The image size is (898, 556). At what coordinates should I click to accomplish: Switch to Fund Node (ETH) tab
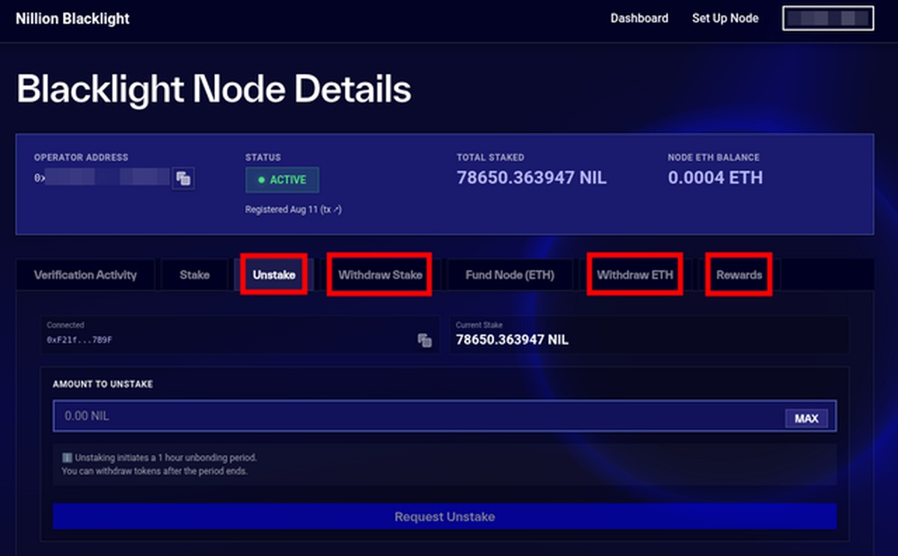510,275
